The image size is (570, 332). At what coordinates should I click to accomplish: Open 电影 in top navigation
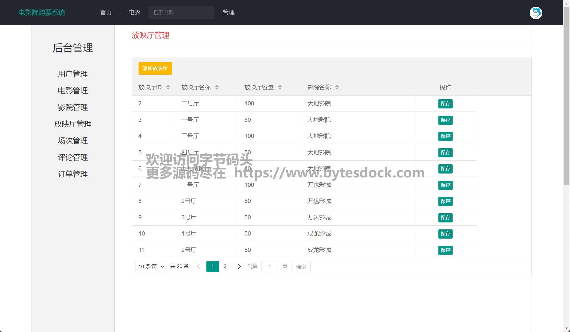[134, 13]
